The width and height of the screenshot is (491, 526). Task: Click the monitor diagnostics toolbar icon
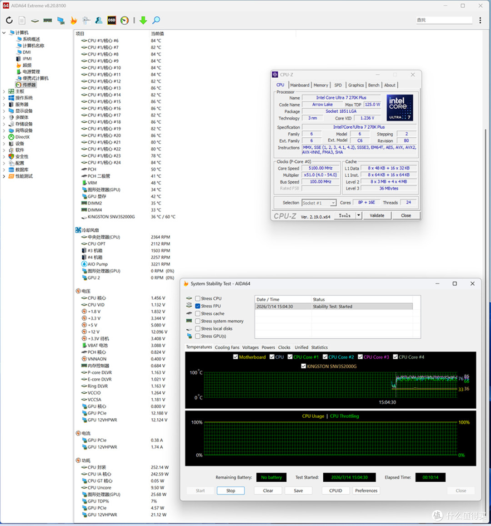coord(61,20)
